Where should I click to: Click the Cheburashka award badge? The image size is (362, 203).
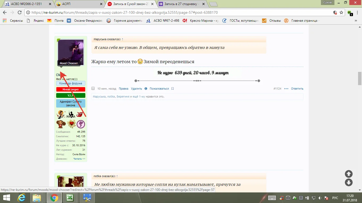click(61, 124)
